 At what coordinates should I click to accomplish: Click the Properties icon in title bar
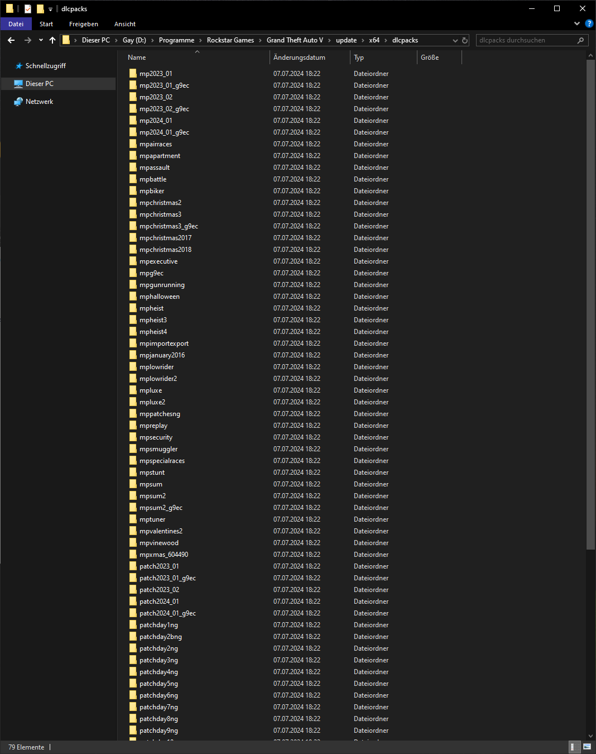click(28, 9)
